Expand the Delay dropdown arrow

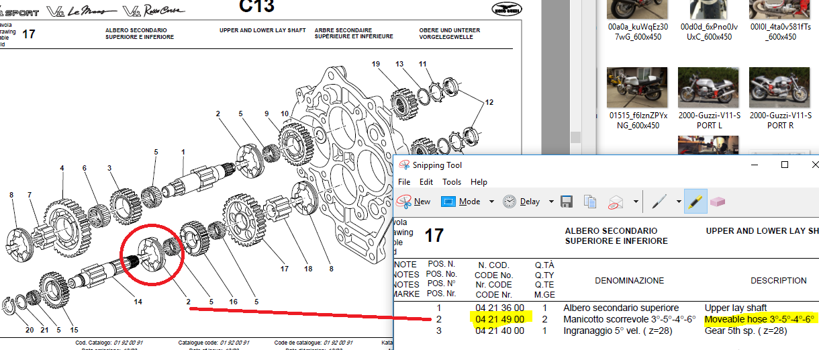tap(551, 202)
